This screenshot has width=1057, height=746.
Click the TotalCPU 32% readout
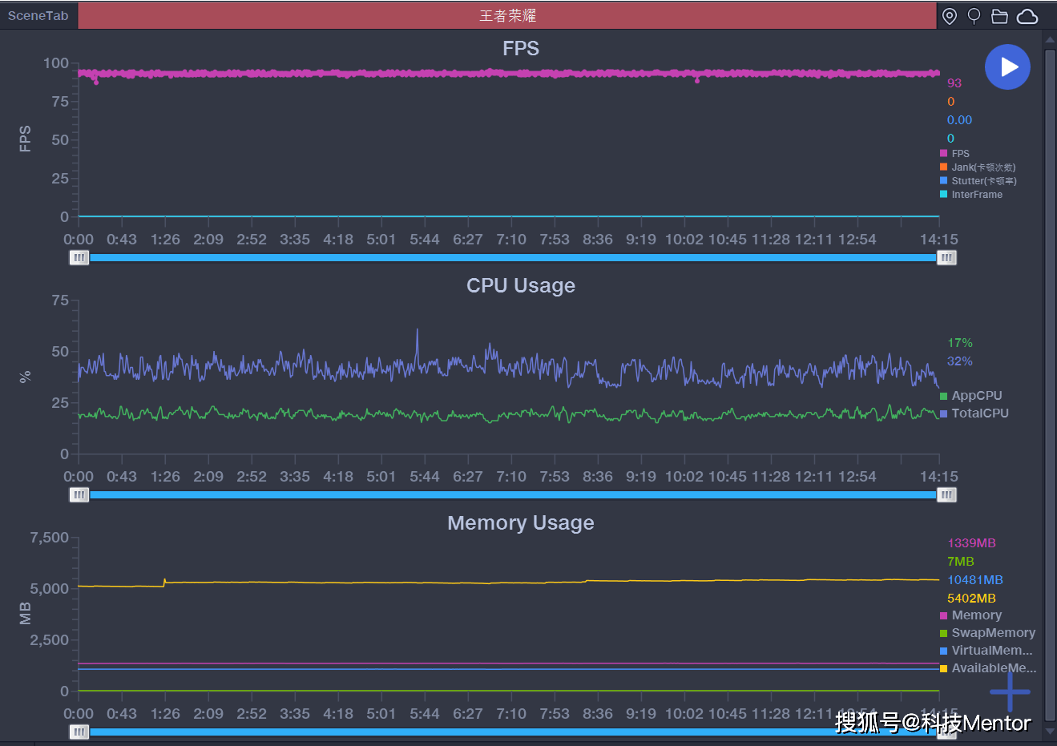[959, 361]
